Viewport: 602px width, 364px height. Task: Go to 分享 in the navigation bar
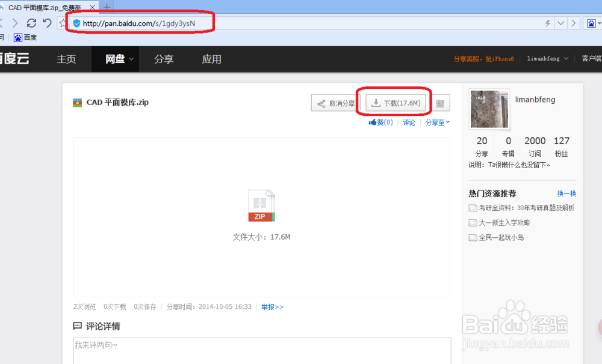click(x=164, y=59)
